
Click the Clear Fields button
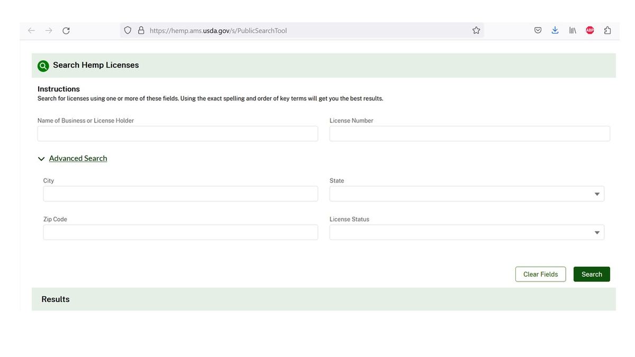click(x=541, y=274)
